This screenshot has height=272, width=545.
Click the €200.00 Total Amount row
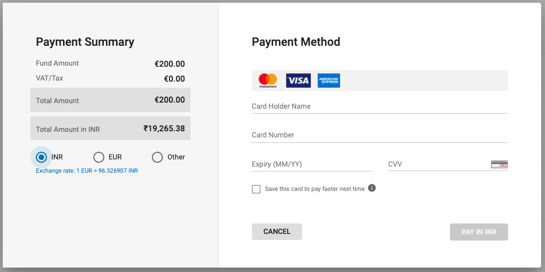point(110,100)
